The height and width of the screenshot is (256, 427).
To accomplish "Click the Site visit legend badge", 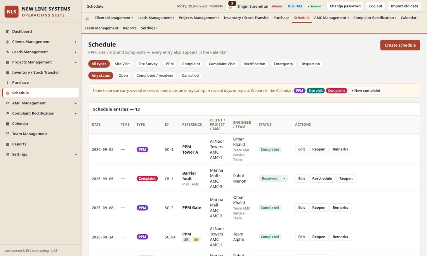I will (315, 91).
